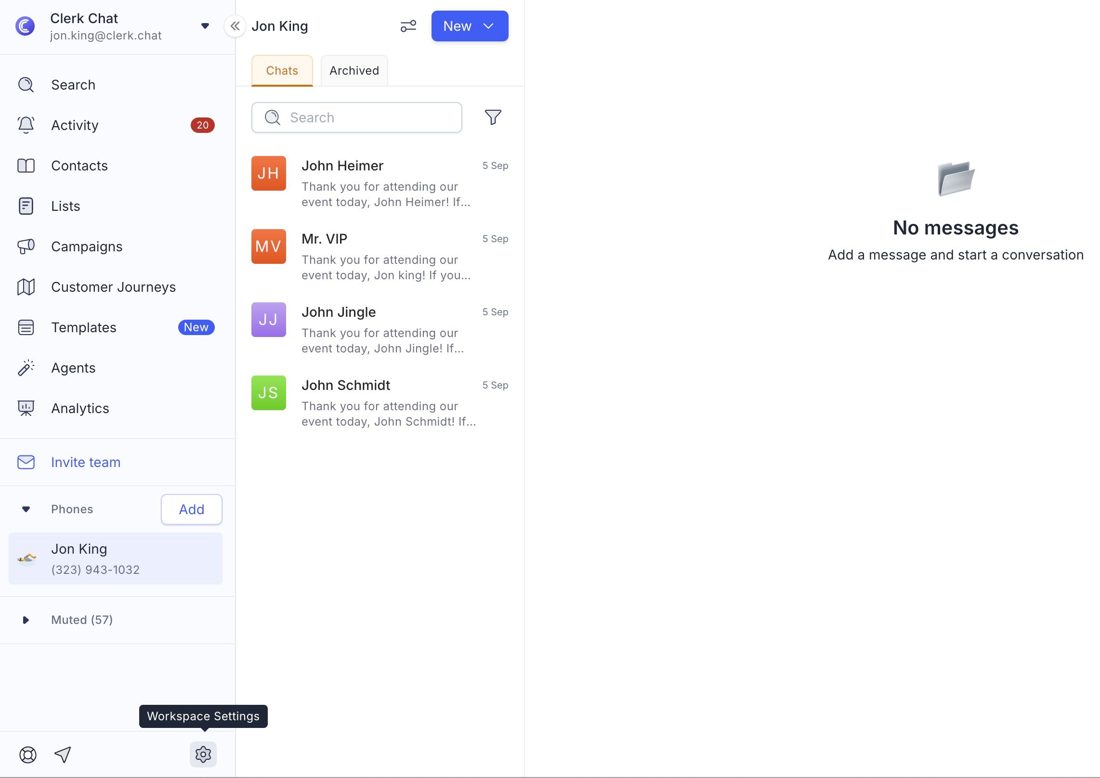Viewport: 1100px width, 778px height.
Task: Select the Chats tab
Action: pos(282,71)
